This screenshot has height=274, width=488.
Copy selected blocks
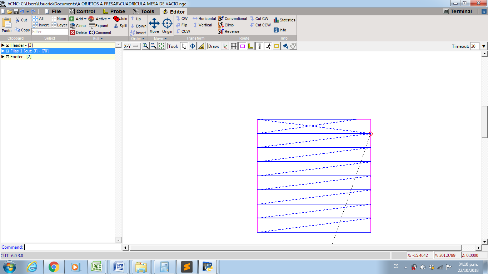tap(22, 30)
